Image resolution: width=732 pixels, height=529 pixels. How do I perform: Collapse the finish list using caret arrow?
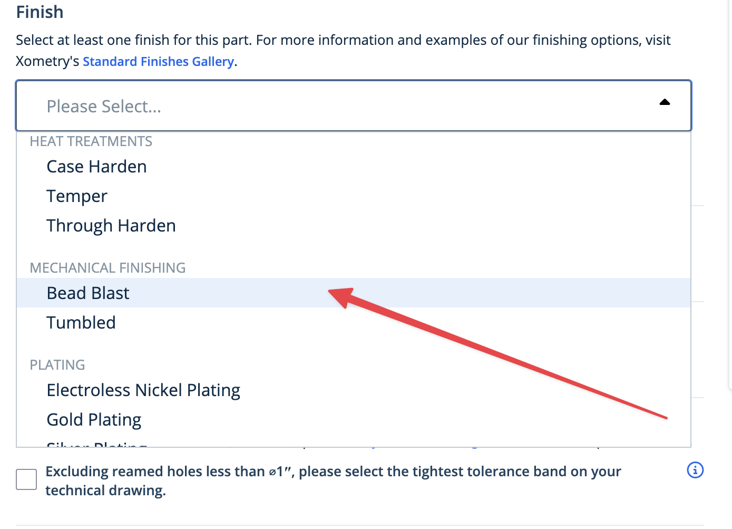point(665,103)
